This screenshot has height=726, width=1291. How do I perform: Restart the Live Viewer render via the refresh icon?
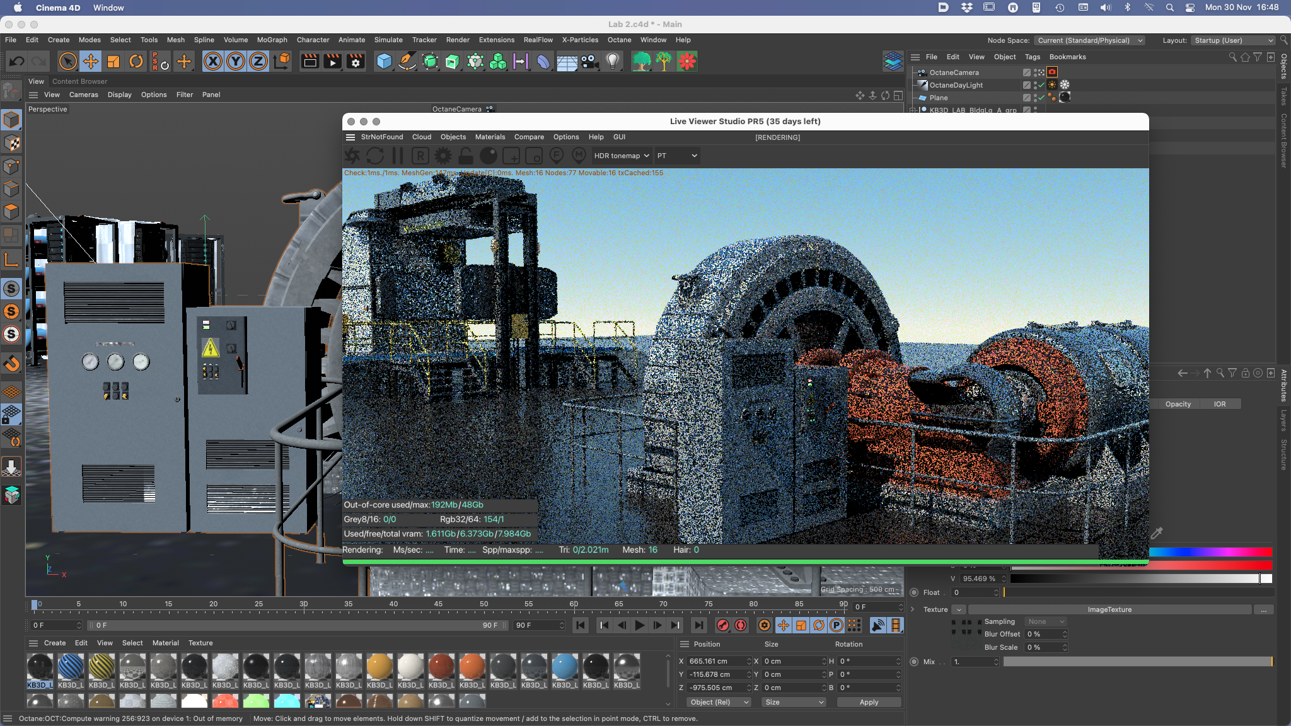pos(375,156)
